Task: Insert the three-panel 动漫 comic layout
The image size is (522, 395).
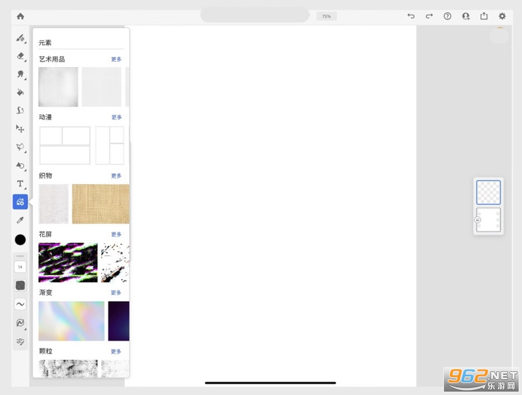Action: (65, 146)
